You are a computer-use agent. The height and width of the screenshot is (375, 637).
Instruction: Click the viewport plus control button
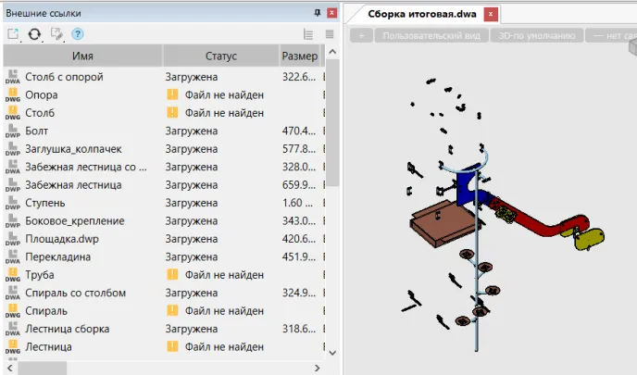[x=361, y=36]
